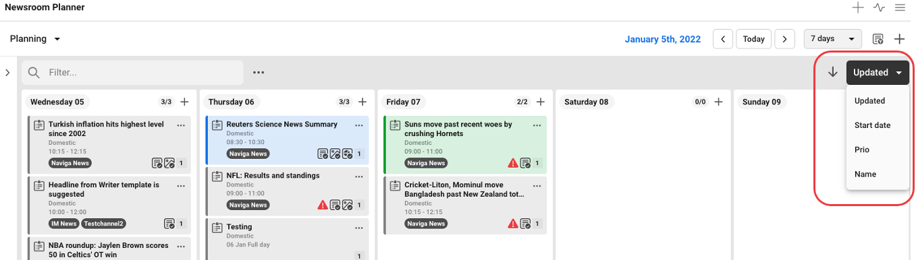Click the Today button
The image size is (916, 260).
click(754, 39)
